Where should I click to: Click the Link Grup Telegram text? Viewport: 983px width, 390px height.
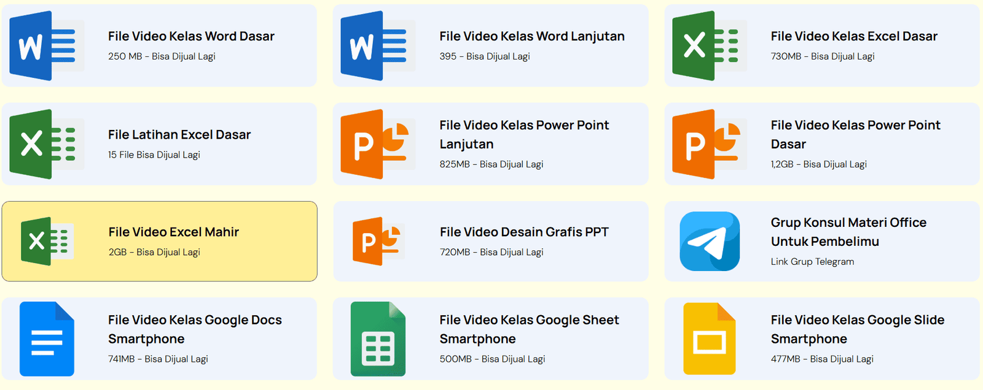coord(812,262)
